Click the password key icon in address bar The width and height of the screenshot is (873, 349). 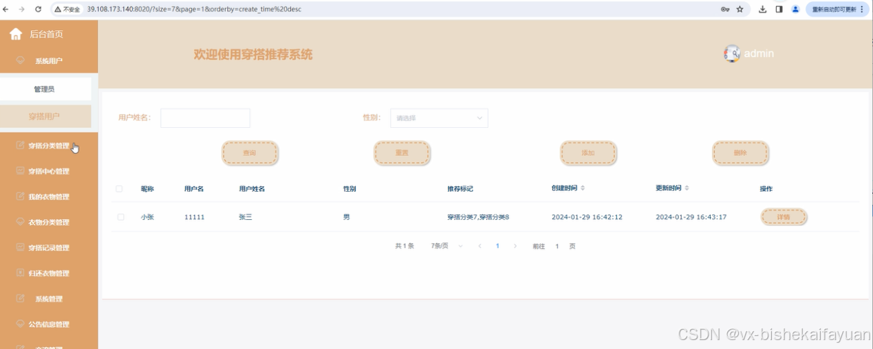point(725,9)
